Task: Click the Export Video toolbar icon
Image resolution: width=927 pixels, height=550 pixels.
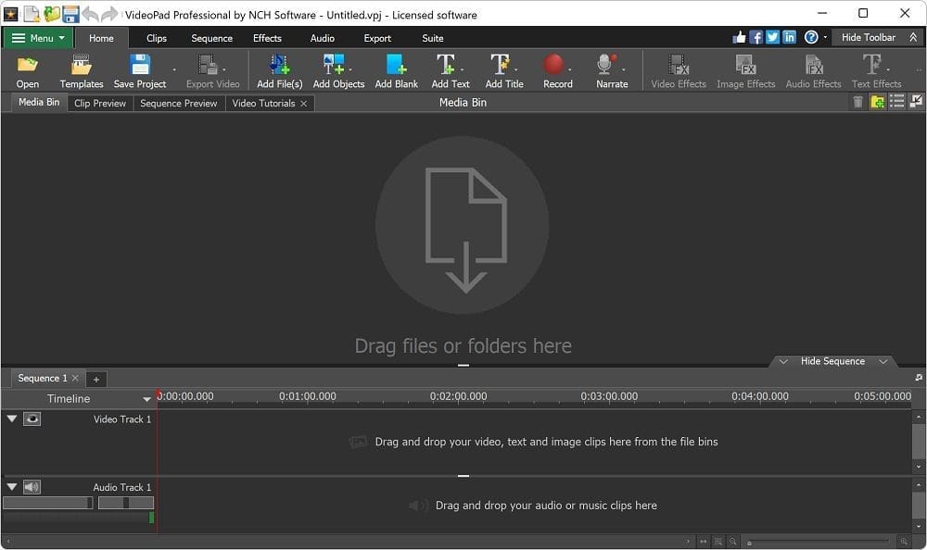Action: [208, 65]
